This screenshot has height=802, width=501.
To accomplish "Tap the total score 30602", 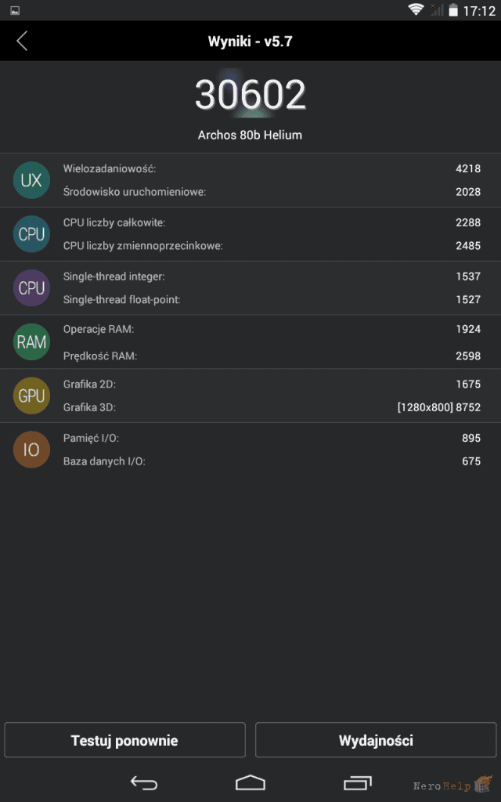I will click(x=250, y=95).
